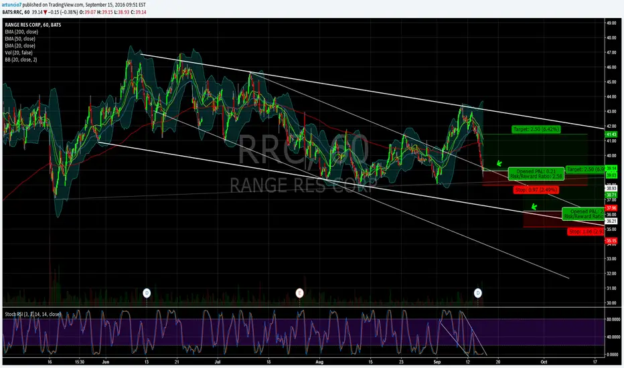This screenshot has width=624, height=368.
Task: Click the 0.0000 Stoch RSI axis value
Action: (613, 354)
